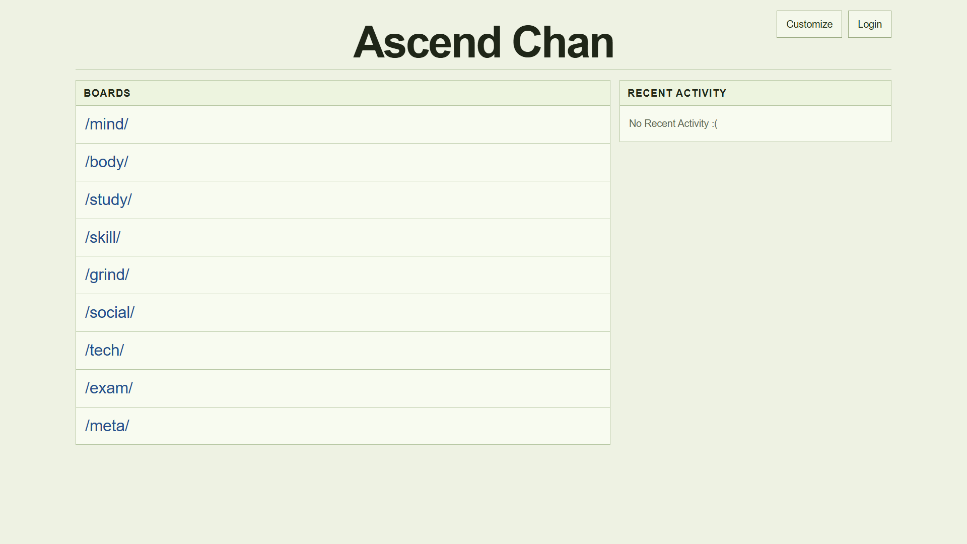Click the BOARDS panel heading
Screen dimensions: 967x544
point(107,93)
